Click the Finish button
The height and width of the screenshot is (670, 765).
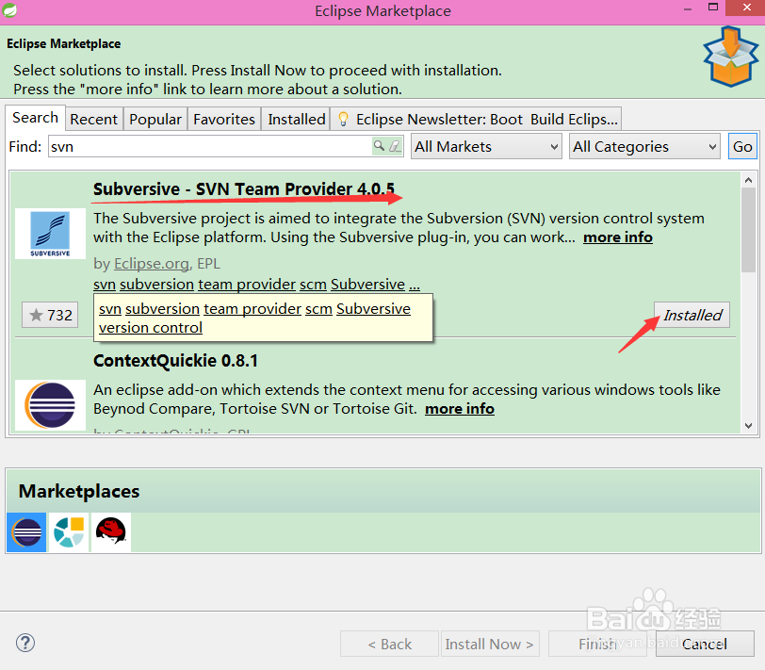597,644
